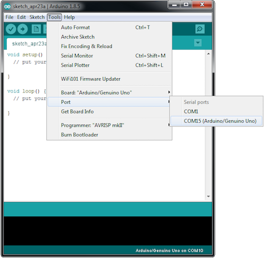266x258 pixels.
Task: Choose Auto Format from Tools menu
Action: coord(109,28)
